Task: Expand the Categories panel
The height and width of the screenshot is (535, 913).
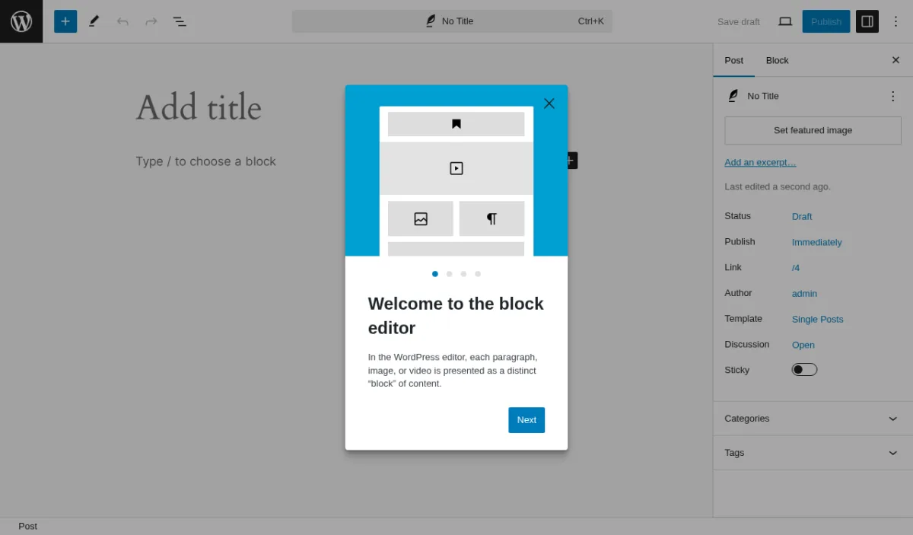Action: point(813,419)
